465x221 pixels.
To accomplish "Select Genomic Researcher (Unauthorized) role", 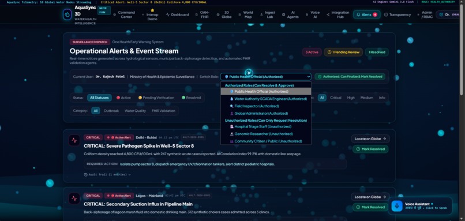I will point(266,134).
